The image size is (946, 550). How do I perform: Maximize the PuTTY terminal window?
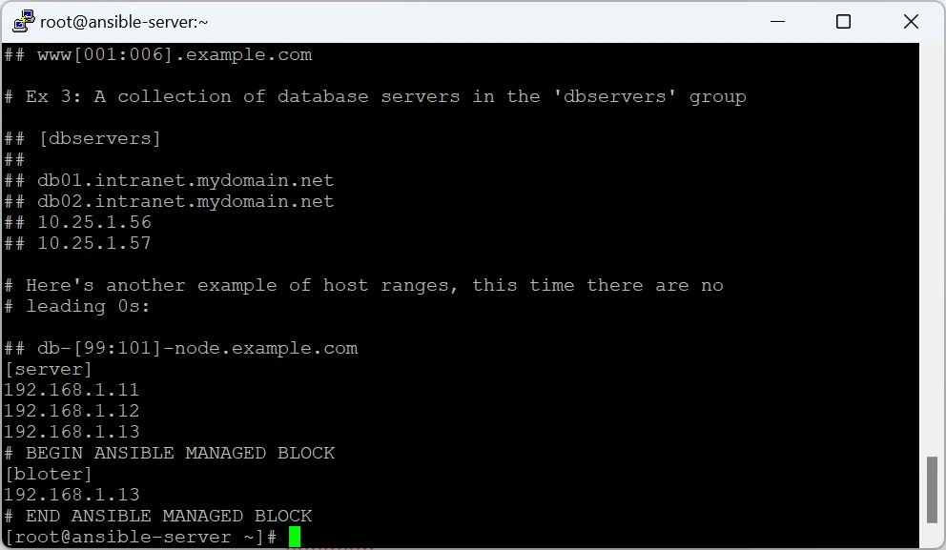pos(843,22)
